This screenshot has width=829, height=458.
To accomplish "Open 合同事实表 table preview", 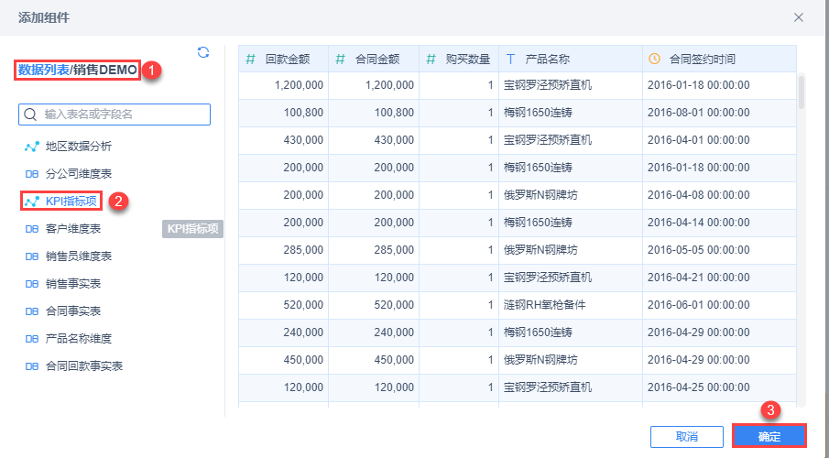I will tap(73, 311).
